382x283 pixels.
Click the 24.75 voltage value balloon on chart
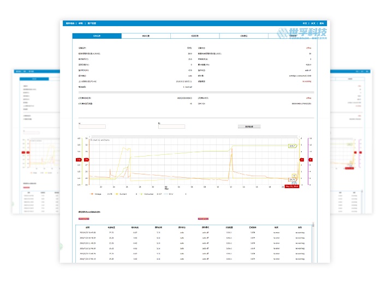point(292,179)
